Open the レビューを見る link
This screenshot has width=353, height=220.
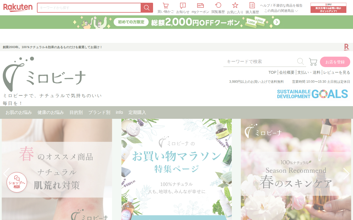click(337, 72)
